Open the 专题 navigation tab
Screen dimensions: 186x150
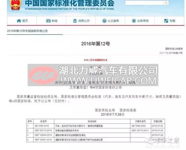169,21
